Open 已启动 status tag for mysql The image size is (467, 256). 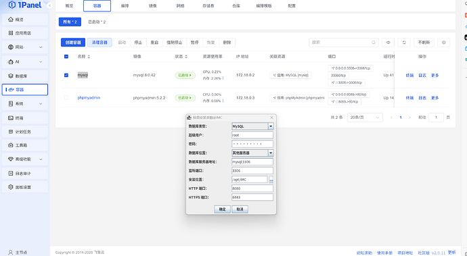tap(185, 76)
